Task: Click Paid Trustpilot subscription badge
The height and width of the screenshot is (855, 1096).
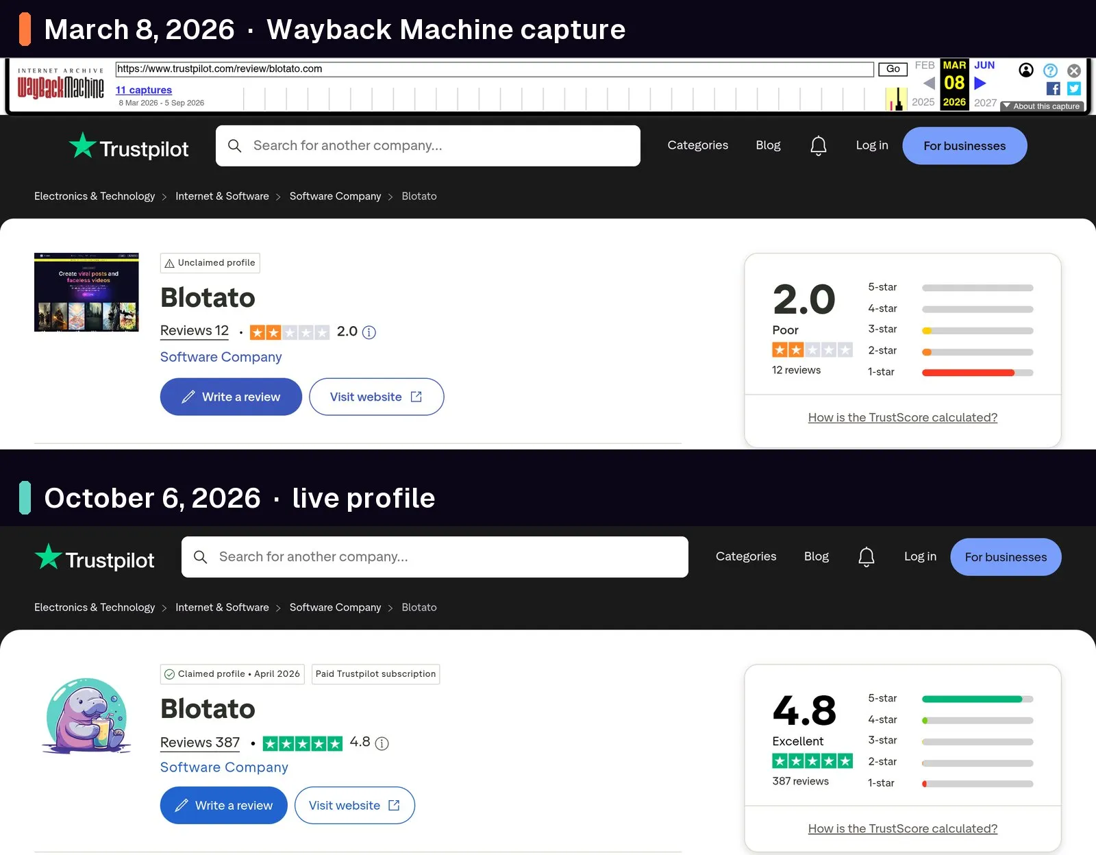Action: click(x=375, y=674)
